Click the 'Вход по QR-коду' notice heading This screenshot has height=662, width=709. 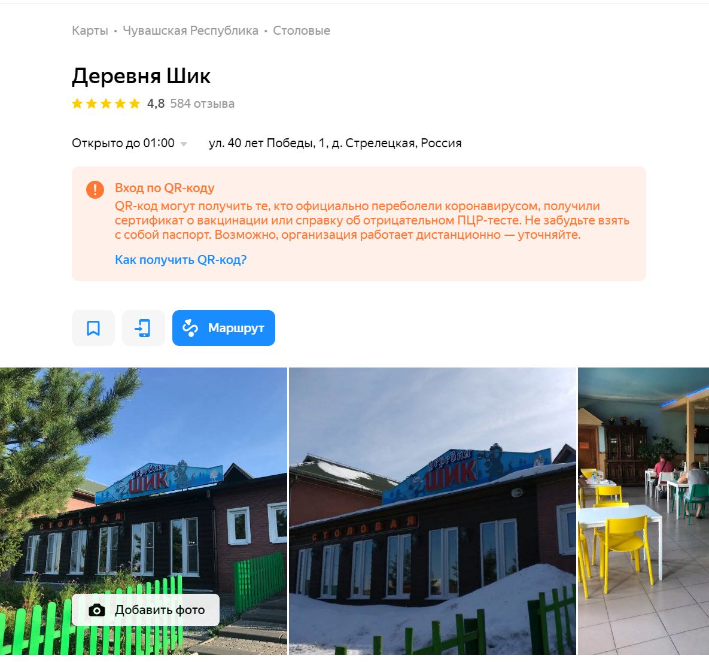point(165,188)
